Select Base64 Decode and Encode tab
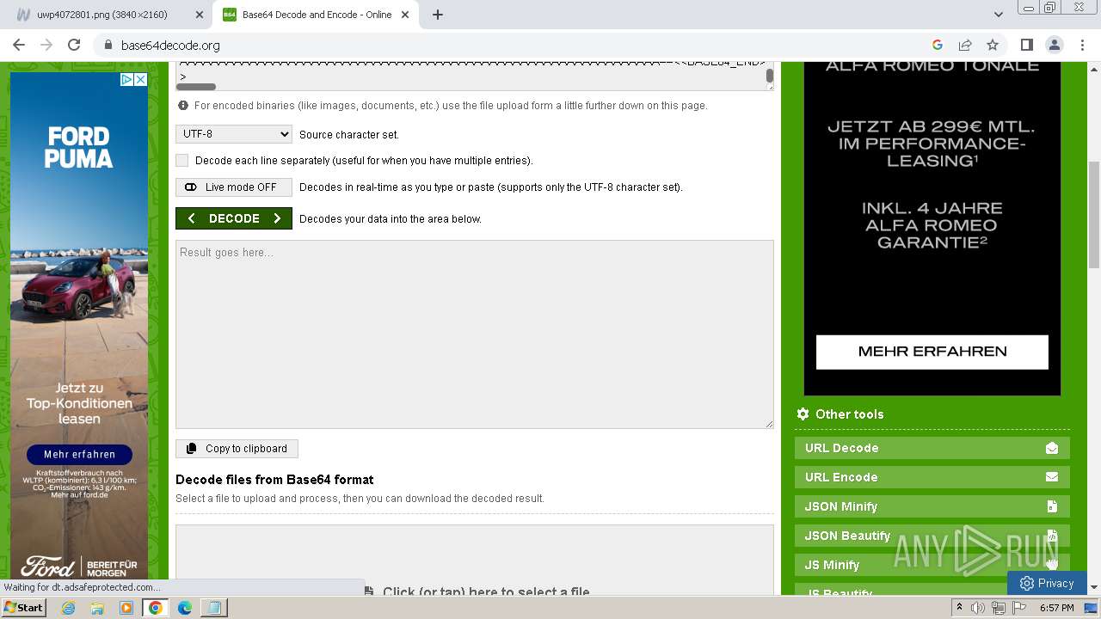 316,15
